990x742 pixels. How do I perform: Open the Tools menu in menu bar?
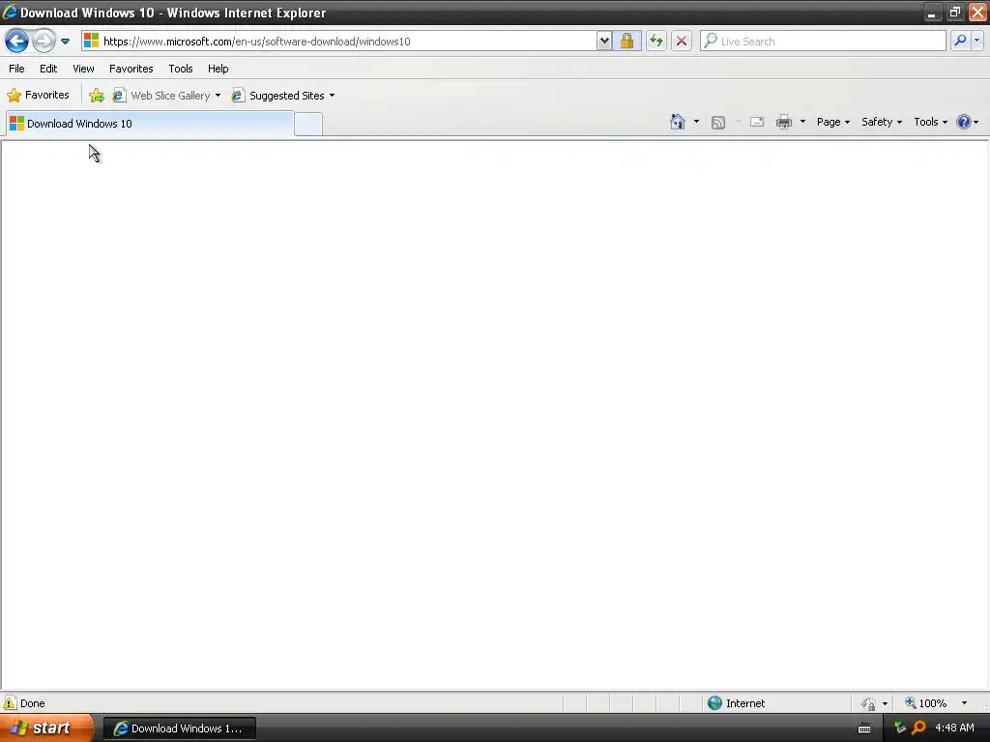[x=181, y=69]
